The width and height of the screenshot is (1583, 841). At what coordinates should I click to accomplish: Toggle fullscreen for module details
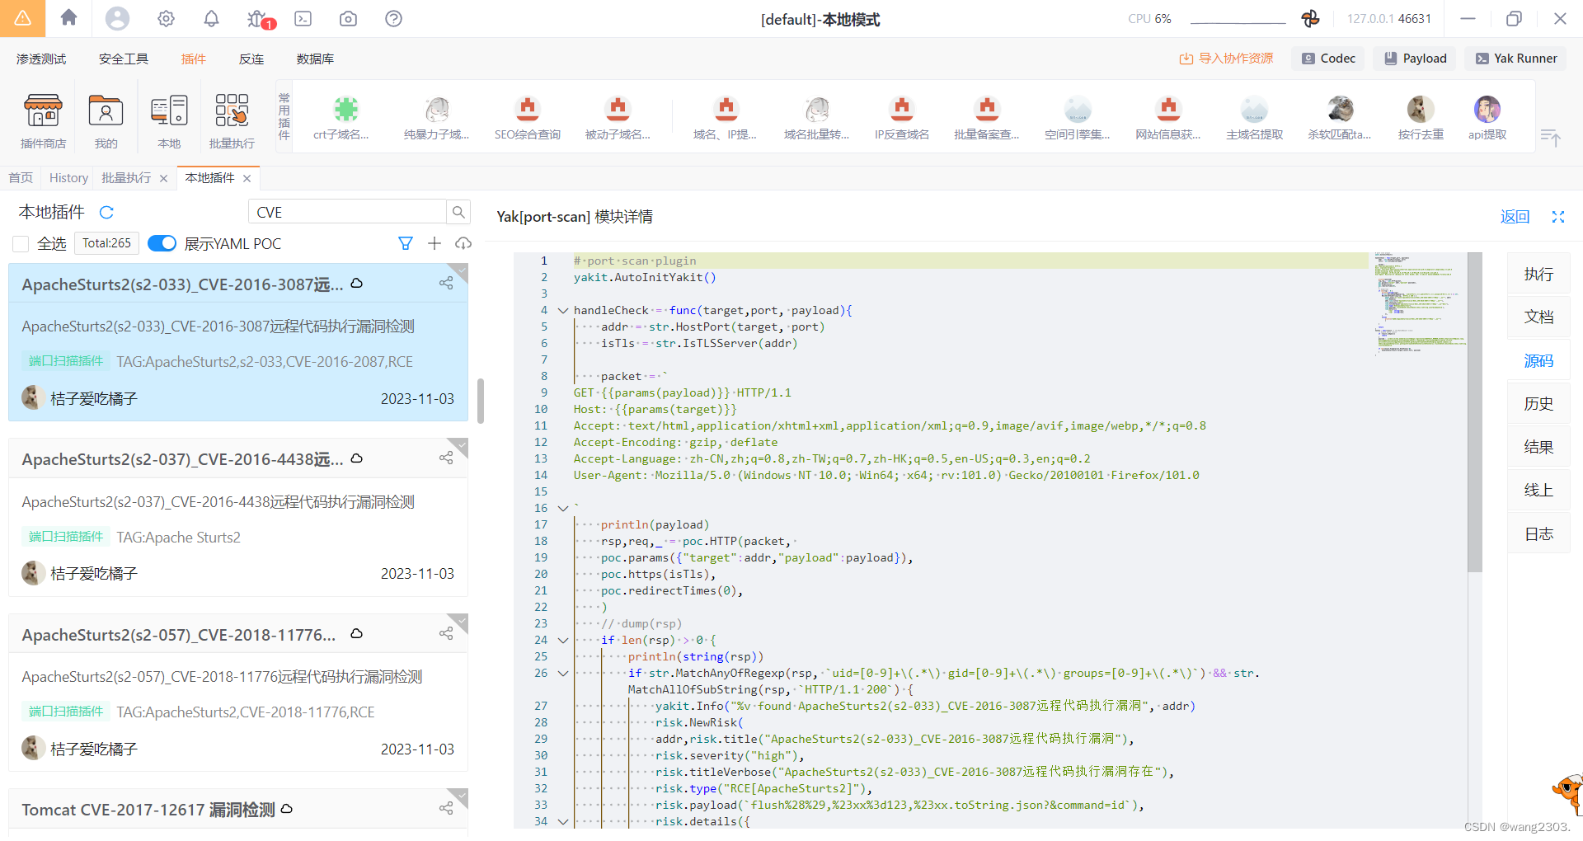click(1557, 217)
